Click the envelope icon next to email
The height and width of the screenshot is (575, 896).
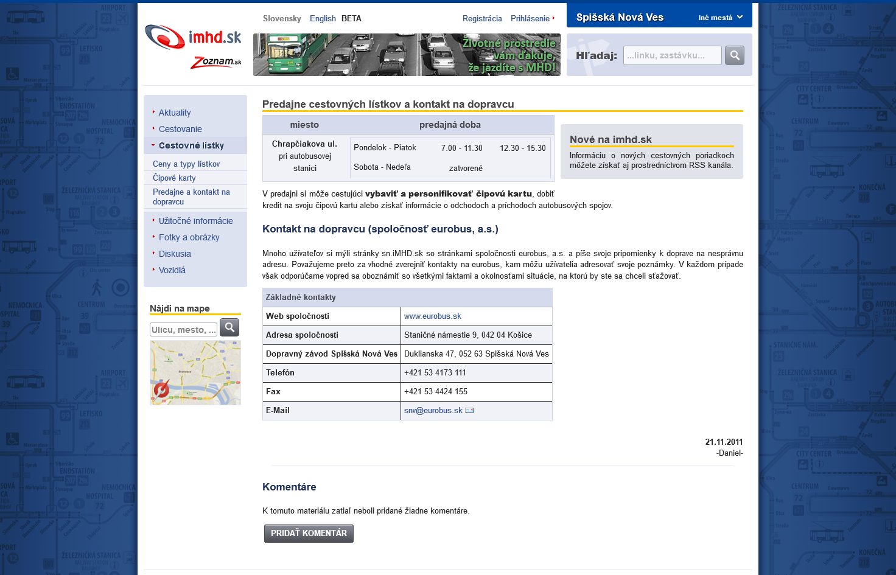(469, 411)
